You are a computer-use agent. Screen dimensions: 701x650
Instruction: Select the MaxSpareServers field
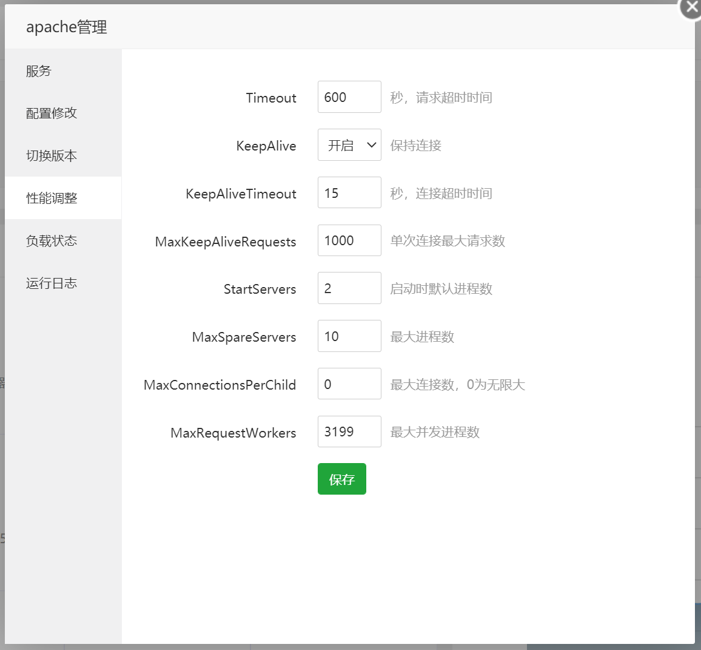[349, 336]
